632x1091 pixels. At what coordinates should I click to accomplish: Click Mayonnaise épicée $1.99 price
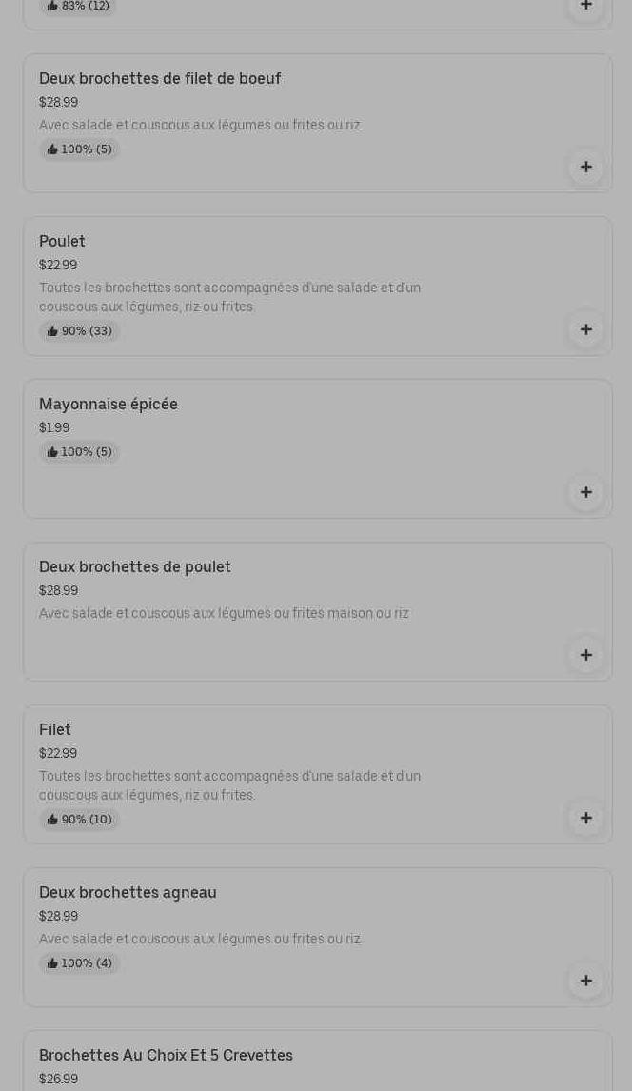pos(54,428)
